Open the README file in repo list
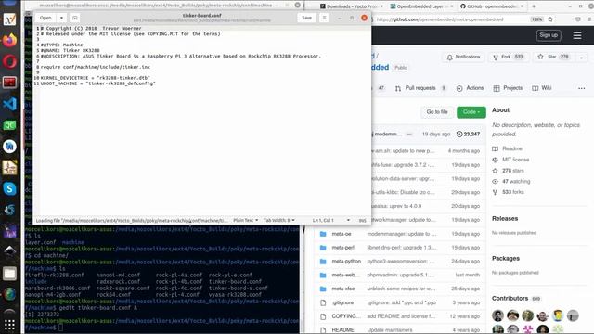Screen dimensions: 594x334 342,330
